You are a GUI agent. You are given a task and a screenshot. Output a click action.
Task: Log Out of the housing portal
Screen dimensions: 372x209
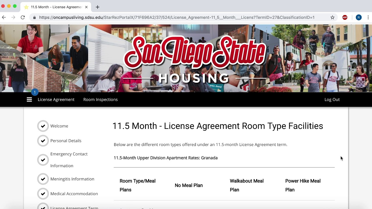[x=332, y=100]
